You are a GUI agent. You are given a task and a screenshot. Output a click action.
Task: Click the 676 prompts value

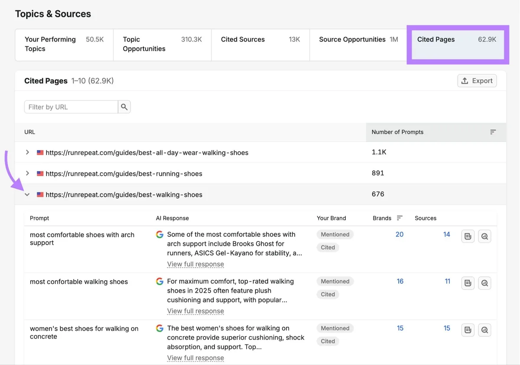[378, 194]
